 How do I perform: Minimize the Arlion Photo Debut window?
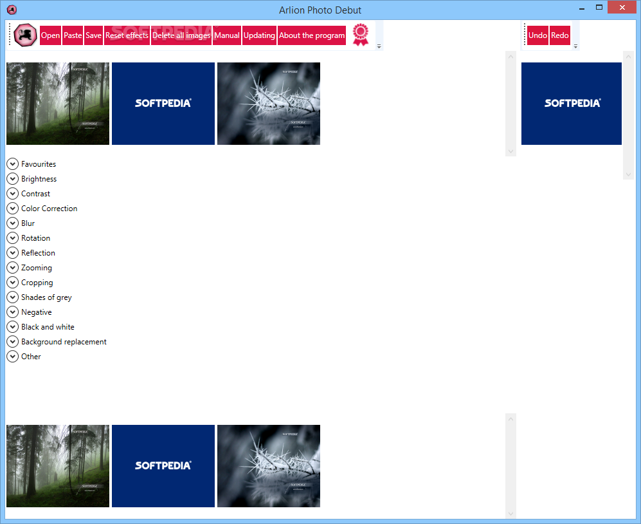tap(582, 7)
